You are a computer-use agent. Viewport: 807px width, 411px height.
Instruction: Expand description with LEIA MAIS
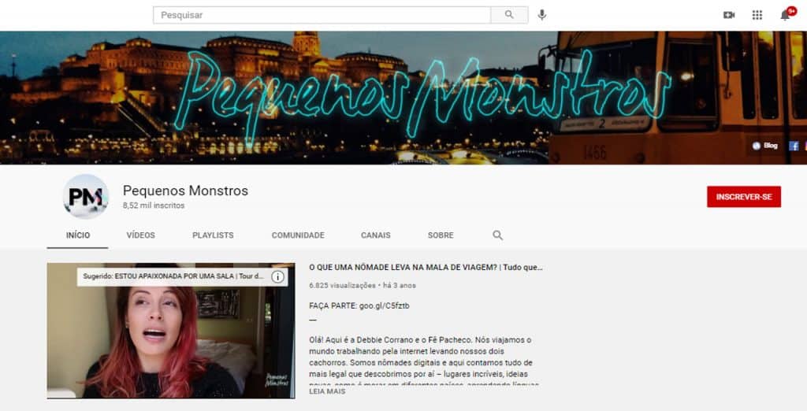[x=327, y=391]
